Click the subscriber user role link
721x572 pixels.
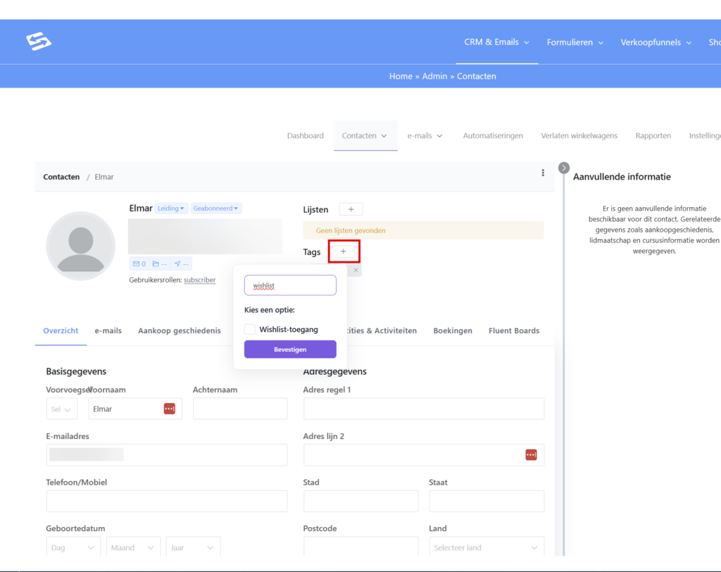200,280
